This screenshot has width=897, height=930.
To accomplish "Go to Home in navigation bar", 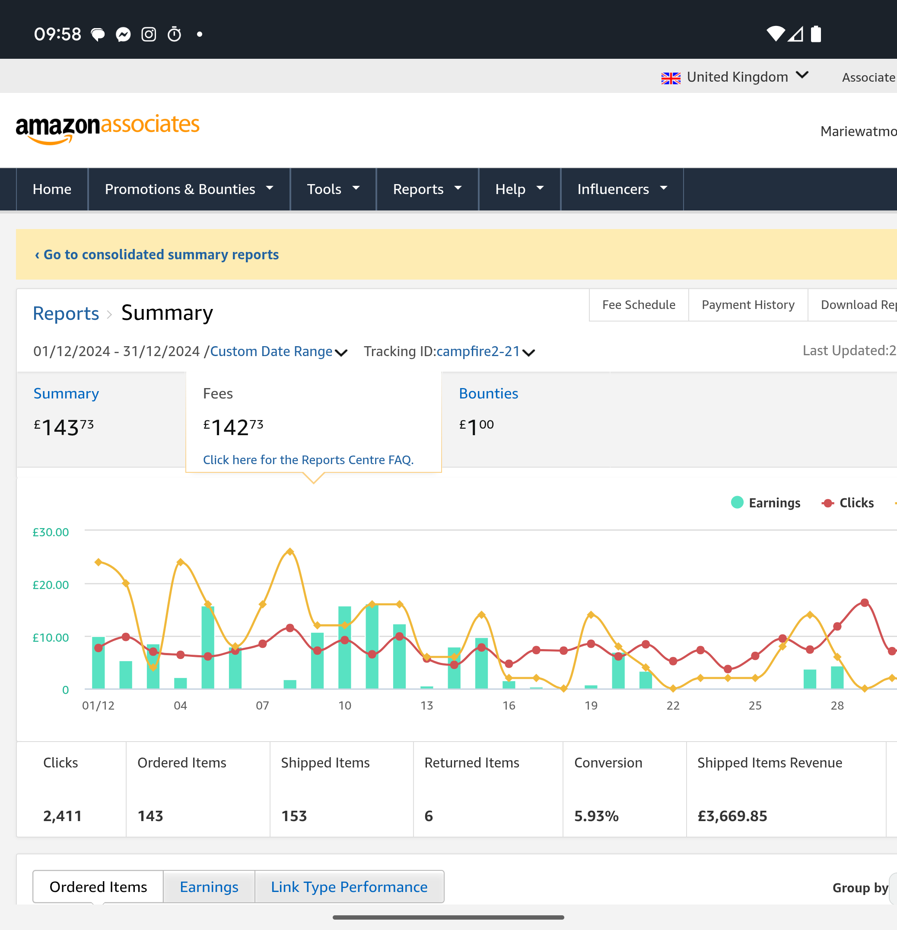I will (52, 189).
